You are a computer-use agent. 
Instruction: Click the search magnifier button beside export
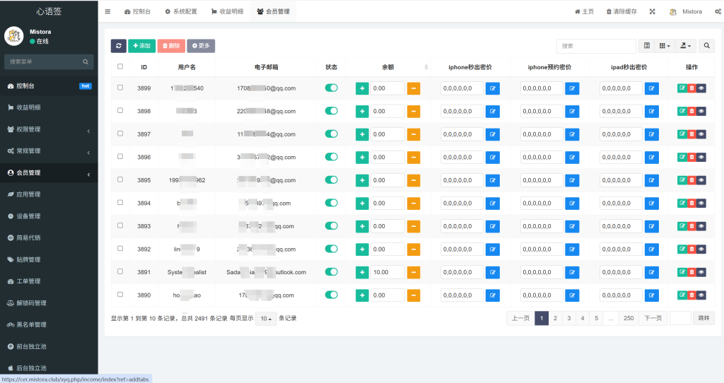click(x=706, y=46)
